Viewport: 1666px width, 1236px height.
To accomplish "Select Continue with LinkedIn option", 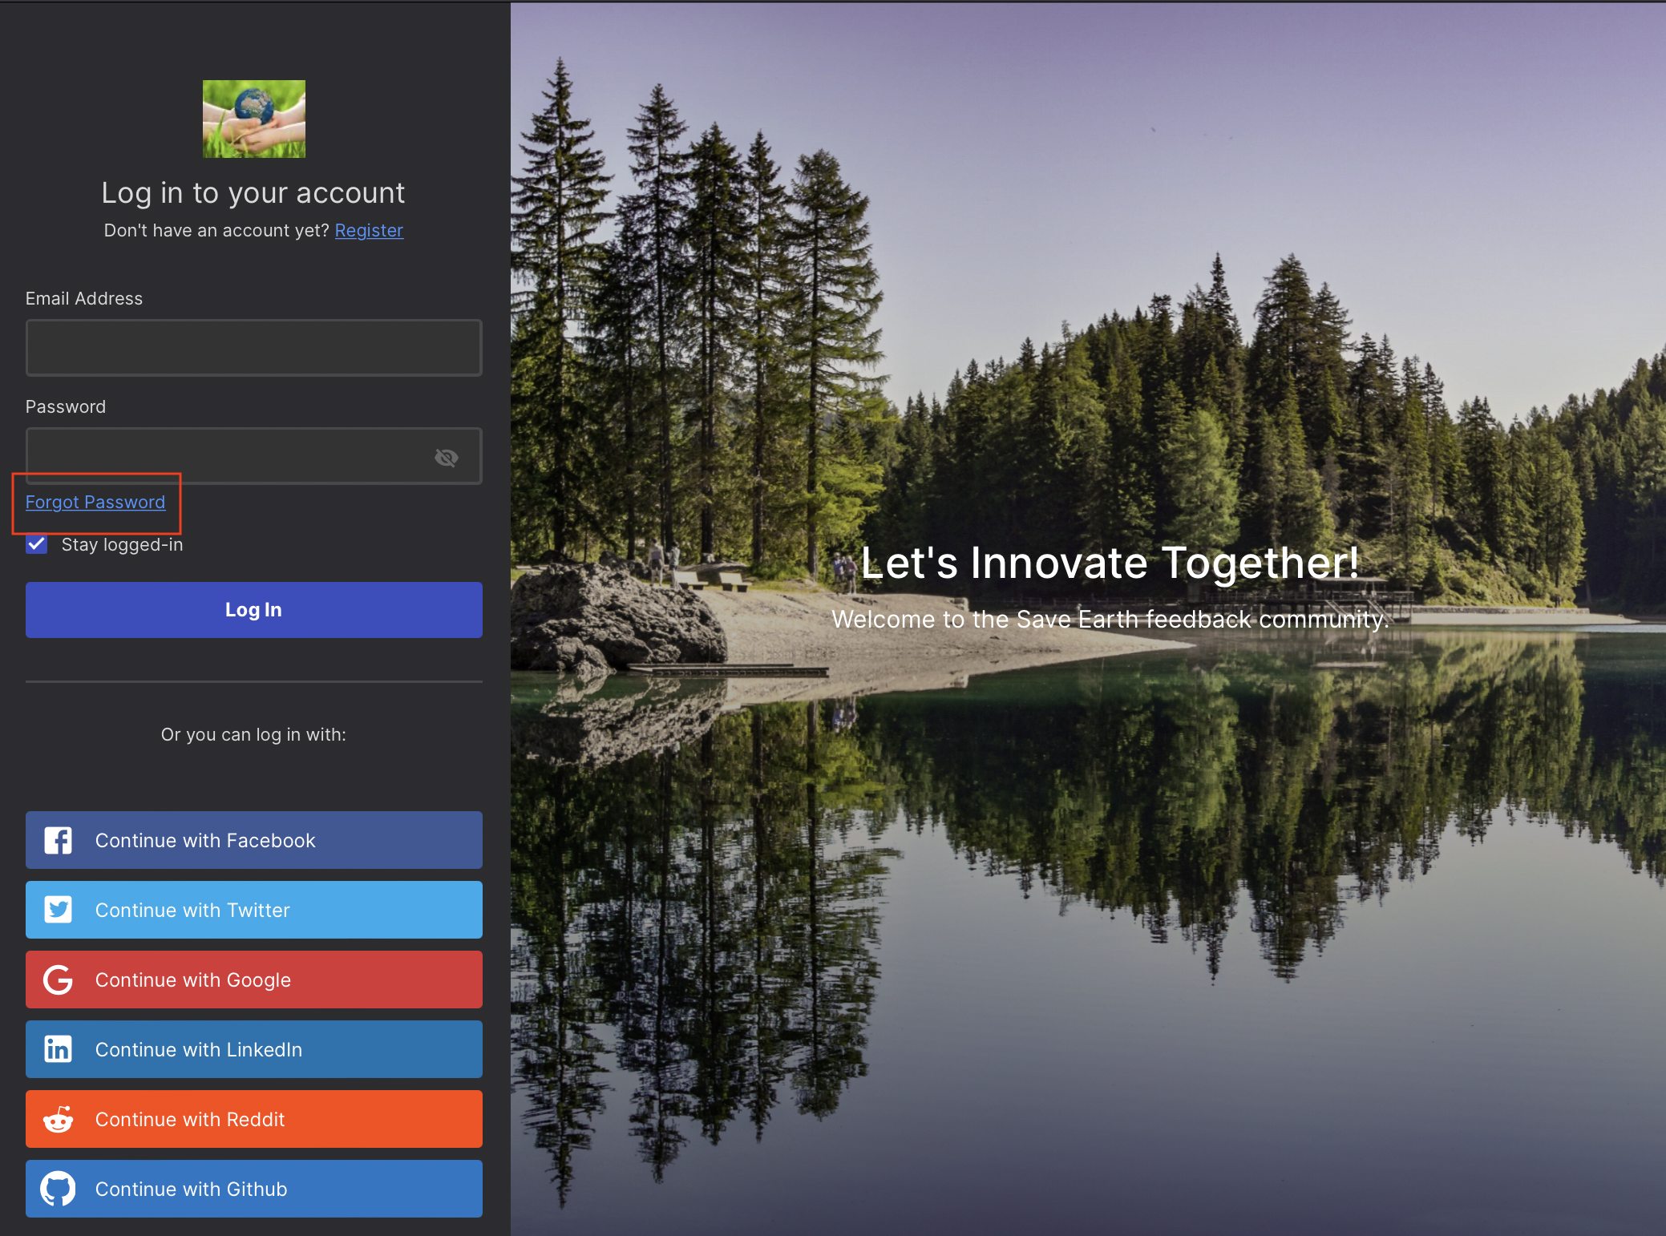I will pyautogui.click(x=254, y=1050).
